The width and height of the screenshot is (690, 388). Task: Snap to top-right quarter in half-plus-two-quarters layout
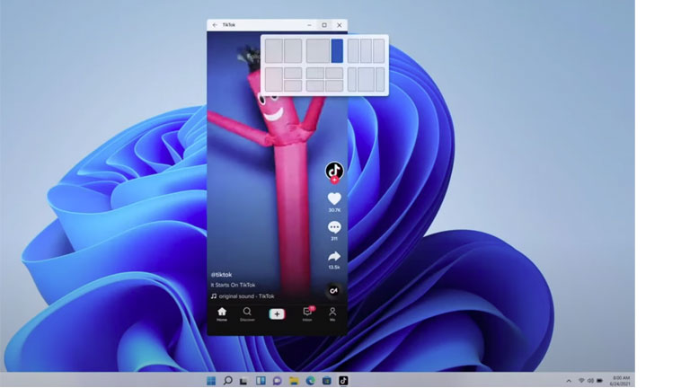pyautogui.click(x=293, y=73)
